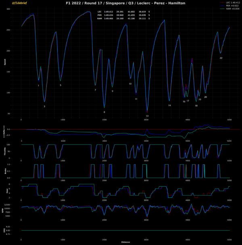Click sector time '29.391' in the LEC row
The height and width of the screenshot is (245, 242).
pyautogui.click(x=120, y=12)
